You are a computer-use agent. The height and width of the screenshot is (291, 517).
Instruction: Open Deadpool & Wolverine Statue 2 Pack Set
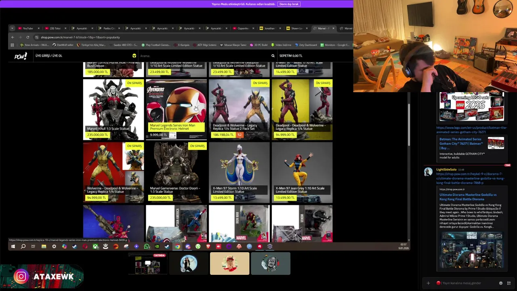[239, 110]
